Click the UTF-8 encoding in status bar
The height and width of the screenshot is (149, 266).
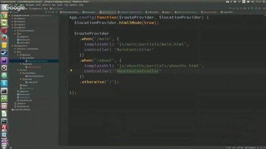pyautogui.click(x=240, y=148)
